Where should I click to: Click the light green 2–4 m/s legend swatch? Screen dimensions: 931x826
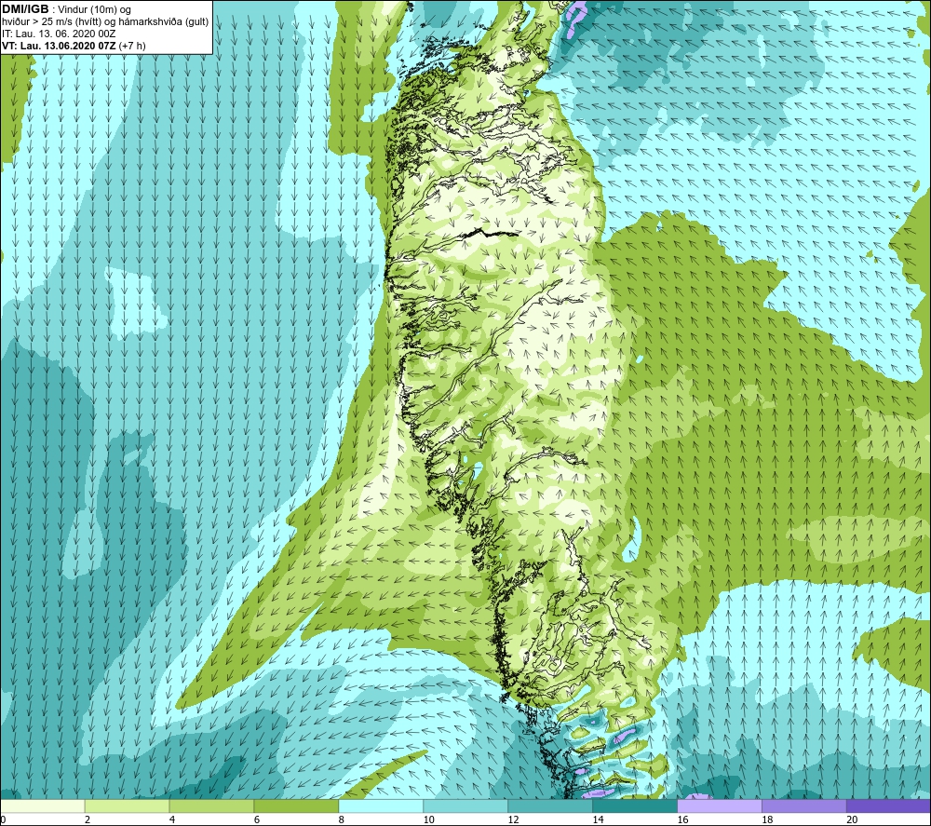point(127,806)
